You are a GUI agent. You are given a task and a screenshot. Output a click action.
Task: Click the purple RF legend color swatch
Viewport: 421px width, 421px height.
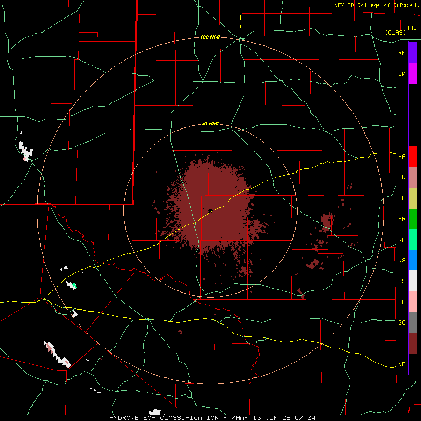[413, 52]
